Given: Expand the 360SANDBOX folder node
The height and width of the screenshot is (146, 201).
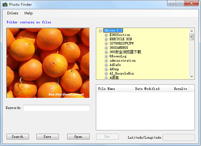Looking at the screenshot, I should click(106, 48).
